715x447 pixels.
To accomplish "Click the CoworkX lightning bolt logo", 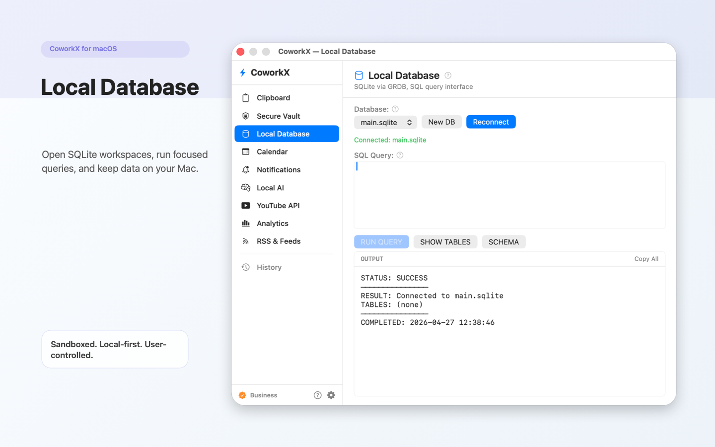I will 243,73.
